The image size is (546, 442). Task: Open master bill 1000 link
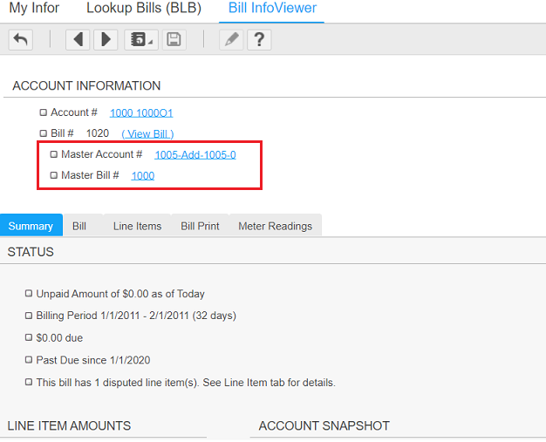[142, 175]
